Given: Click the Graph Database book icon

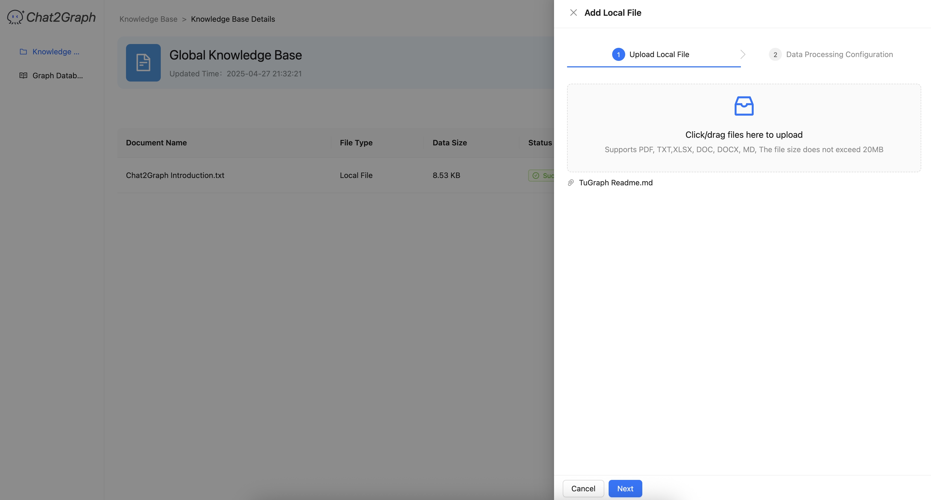Looking at the screenshot, I should pyautogui.click(x=23, y=76).
